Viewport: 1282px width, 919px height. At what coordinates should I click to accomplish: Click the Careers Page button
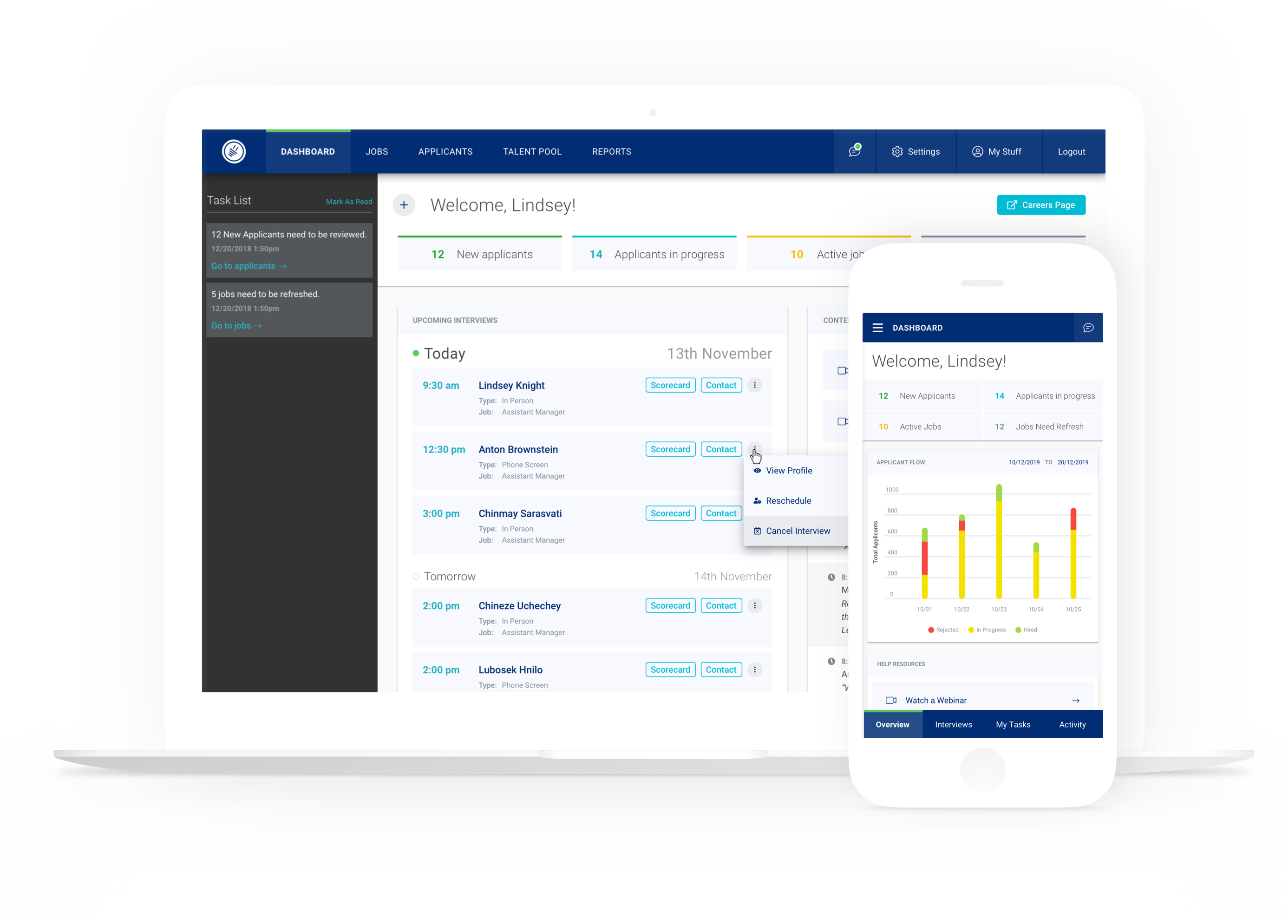1040,205
